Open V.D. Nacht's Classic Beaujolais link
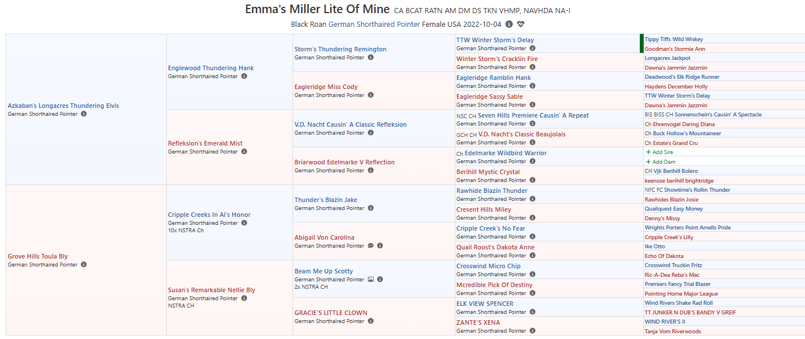 click(522, 134)
